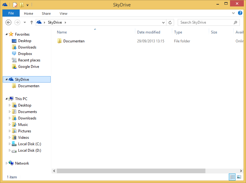Image resolution: width=246 pixels, height=183 pixels.
Task: Open Local Disk (D:)
Action: pos(30,150)
